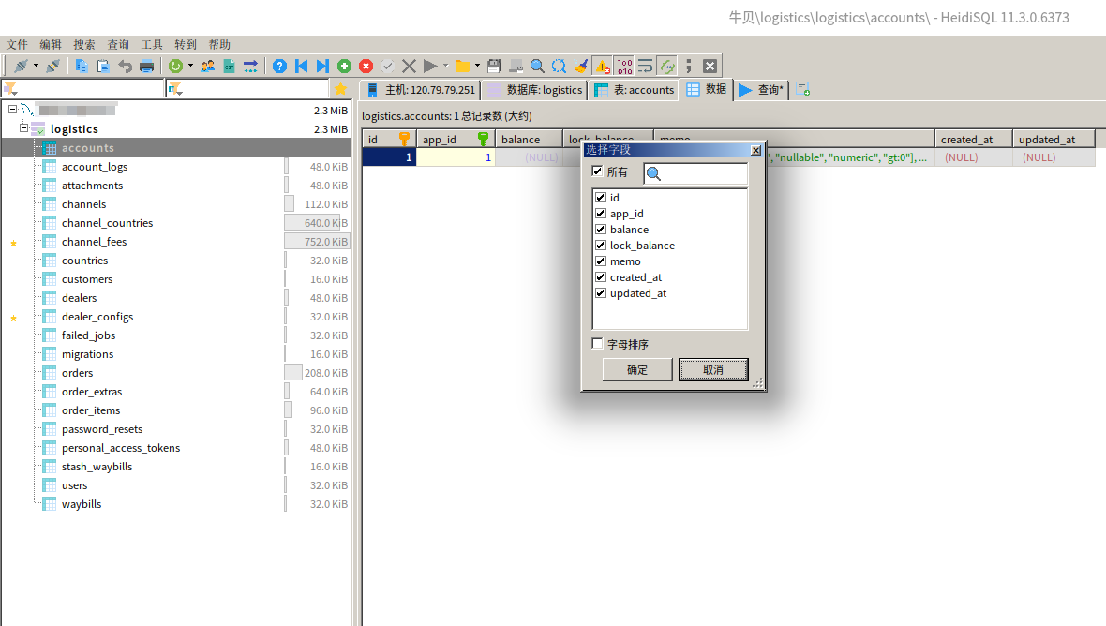Select the channel_fees table

(95, 242)
